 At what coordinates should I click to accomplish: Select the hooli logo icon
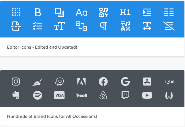coord(81,95)
